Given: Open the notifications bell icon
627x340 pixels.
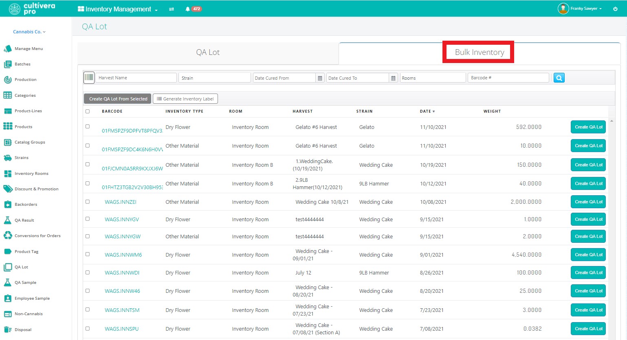Looking at the screenshot, I should click(x=187, y=9).
